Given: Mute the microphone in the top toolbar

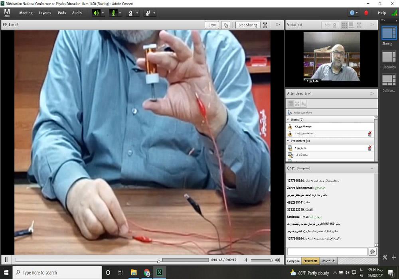Looking at the screenshot, I should coord(113,13).
